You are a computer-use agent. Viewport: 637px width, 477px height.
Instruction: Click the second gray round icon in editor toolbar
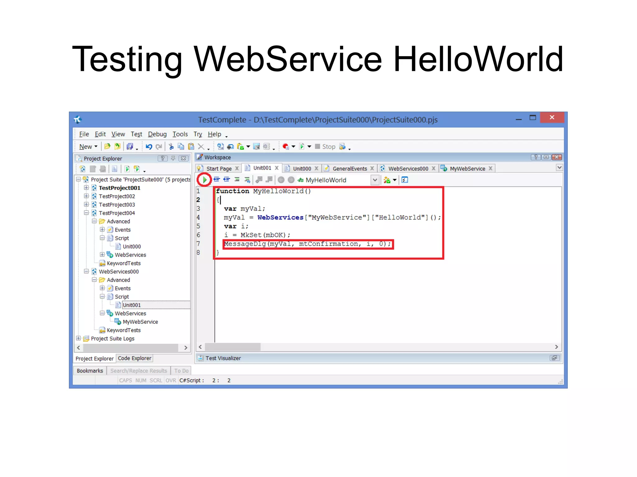pos(291,180)
